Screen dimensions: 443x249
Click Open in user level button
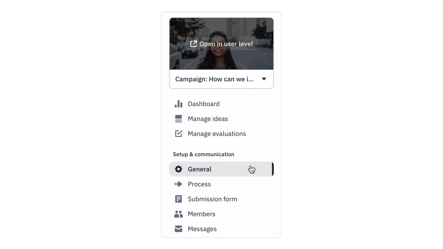(x=221, y=44)
